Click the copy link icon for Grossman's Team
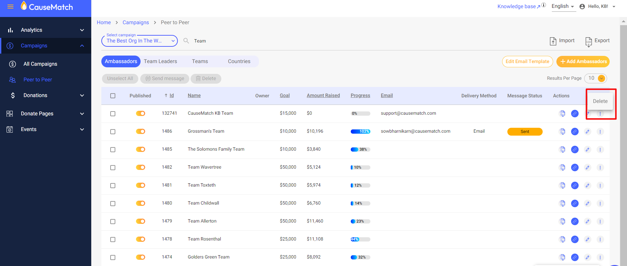This screenshot has width=627, height=266. 575,131
